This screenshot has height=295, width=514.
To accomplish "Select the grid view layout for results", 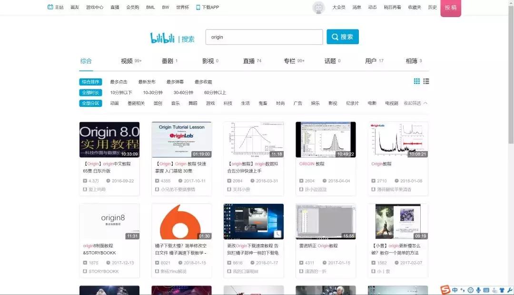I will pyautogui.click(x=416, y=81).
